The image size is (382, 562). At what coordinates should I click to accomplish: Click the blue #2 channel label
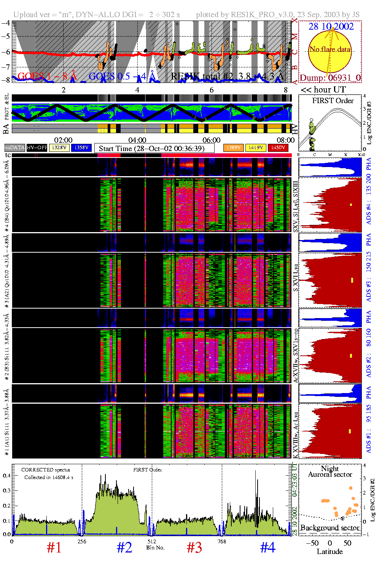point(124,548)
